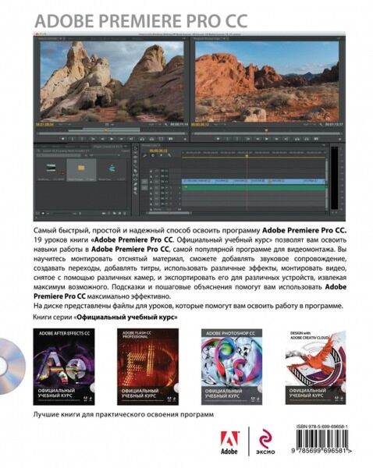Toggle the V1 source patching indicator
This screenshot has height=468, width=373.
click(144, 182)
